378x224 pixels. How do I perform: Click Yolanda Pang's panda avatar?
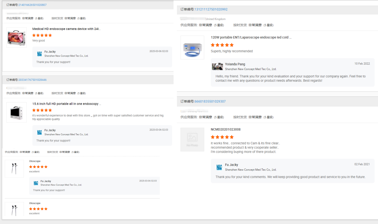coord(217,66)
